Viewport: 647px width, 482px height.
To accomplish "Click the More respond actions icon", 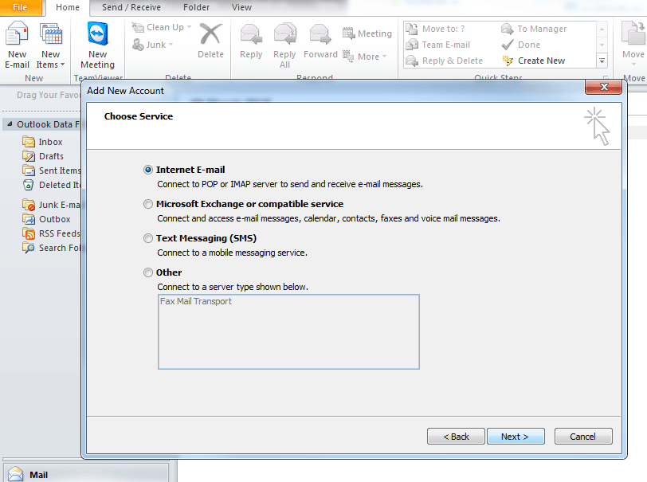I will tap(348, 56).
